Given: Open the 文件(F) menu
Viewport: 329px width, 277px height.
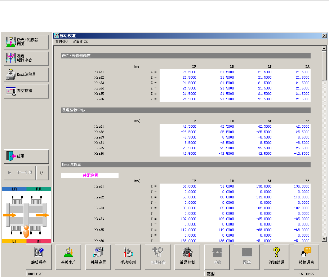Looking at the screenshot, I should point(61,41).
